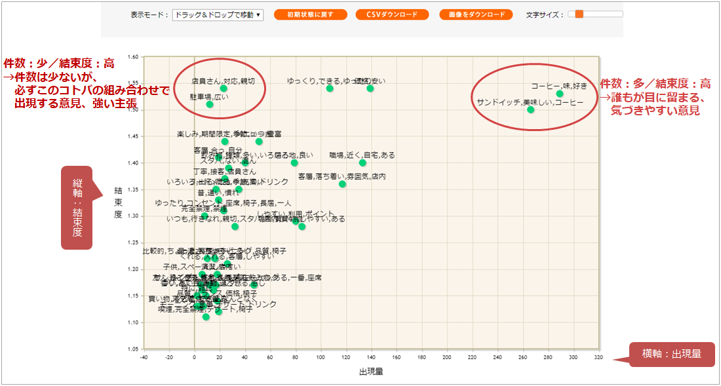The width and height of the screenshot is (721, 386).
Task: Click the 横軸:出現量 callout label
Action: pos(672,355)
